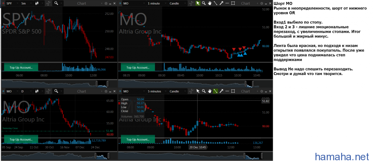The image size is (373, 161).
Task: Click the Chart title tab of MO 5 minutes panel
Action: (246, 91)
